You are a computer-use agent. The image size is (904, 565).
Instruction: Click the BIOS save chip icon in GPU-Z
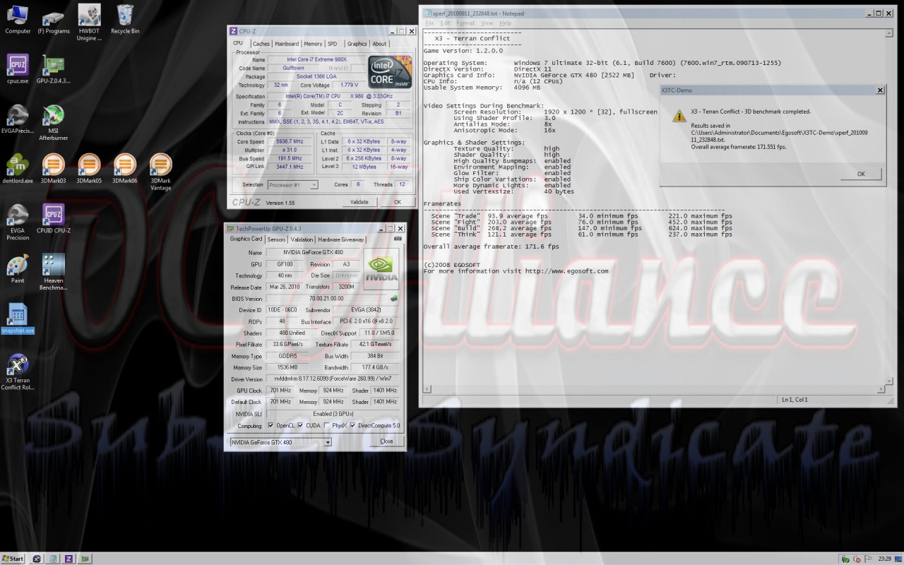pyautogui.click(x=394, y=298)
